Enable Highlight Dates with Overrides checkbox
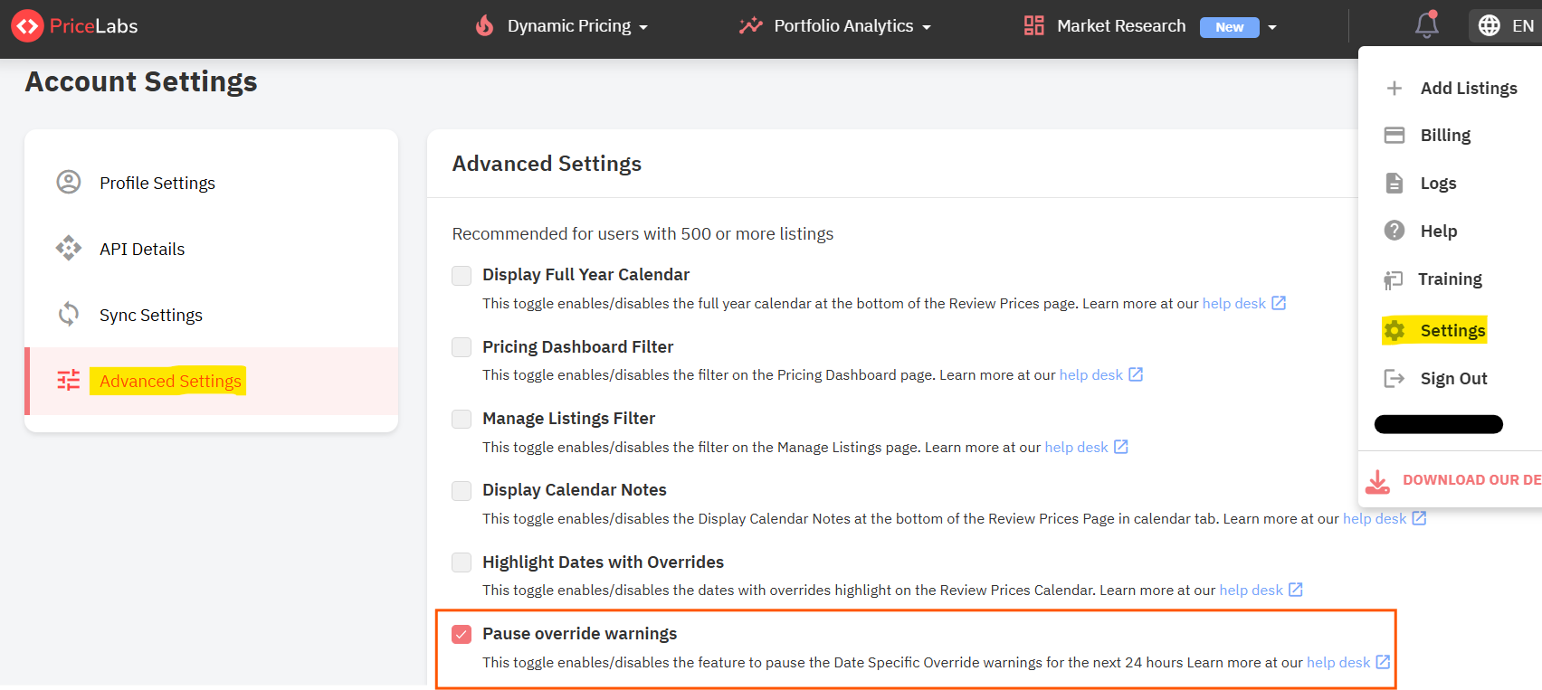 tap(462, 562)
